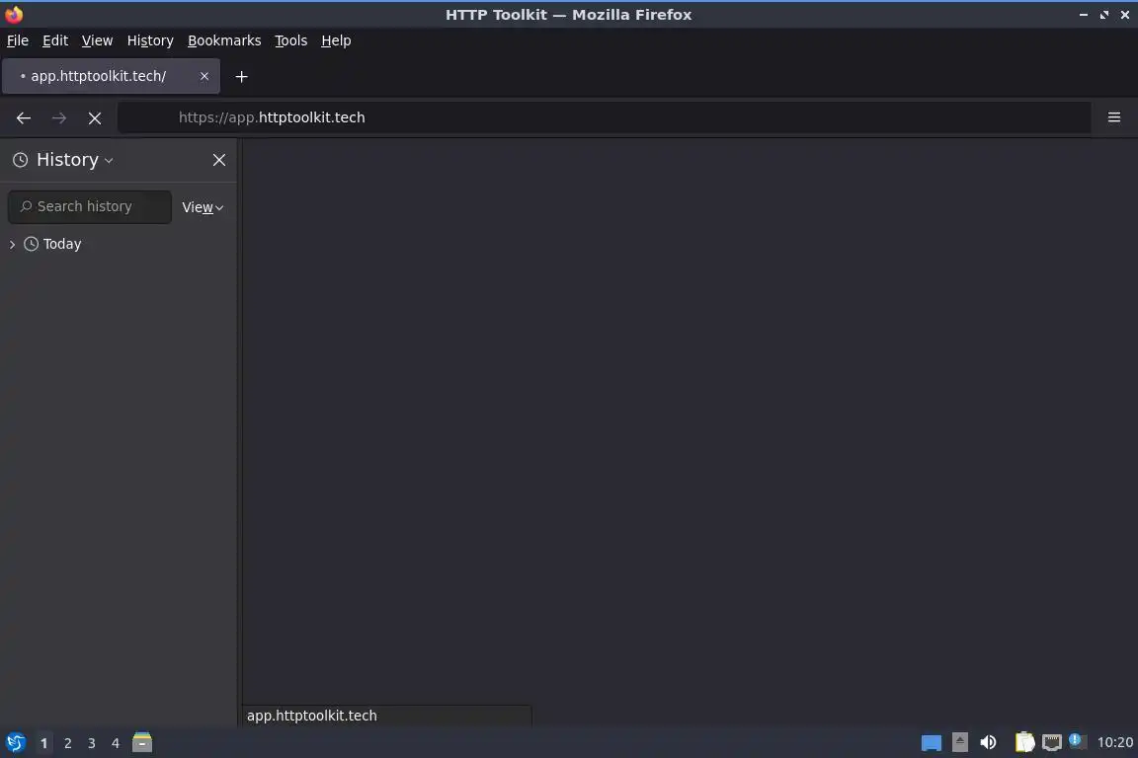
Task: Click the Firefox logo in title bar
Action: pos(14,14)
